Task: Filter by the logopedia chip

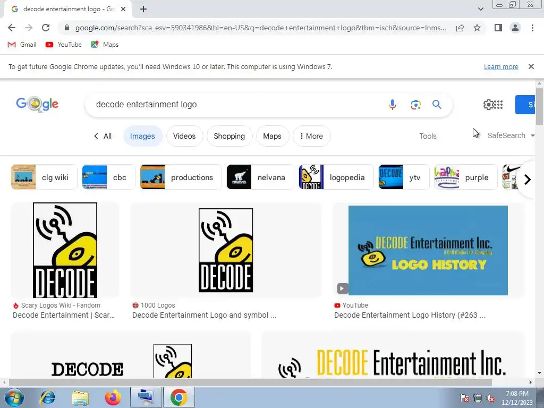Action: coord(336,177)
